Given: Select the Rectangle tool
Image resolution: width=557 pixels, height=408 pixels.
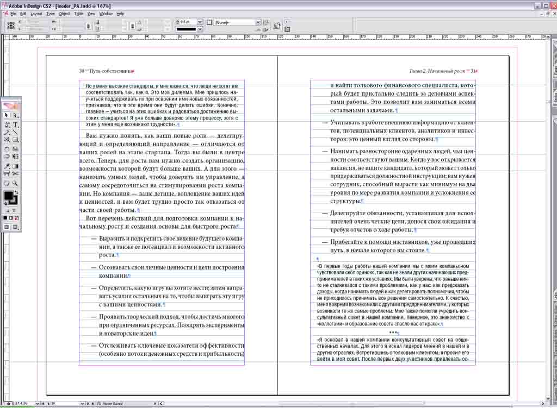Looking at the screenshot, I should point(15,140).
